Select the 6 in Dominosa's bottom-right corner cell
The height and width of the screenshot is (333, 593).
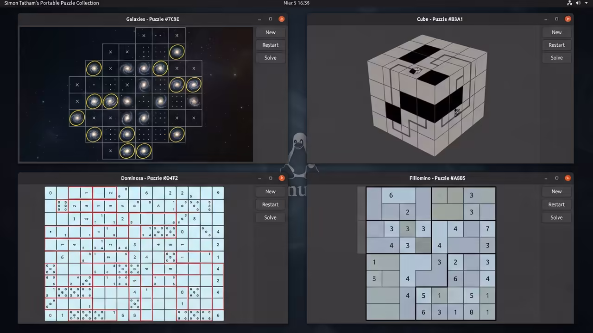pyautogui.click(x=218, y=315)
